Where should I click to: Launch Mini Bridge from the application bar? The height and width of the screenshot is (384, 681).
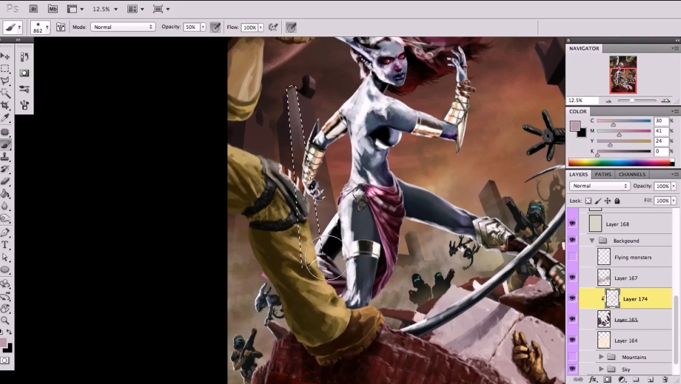53,9
